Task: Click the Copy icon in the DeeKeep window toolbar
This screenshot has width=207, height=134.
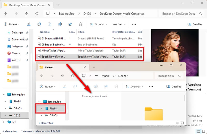Action: 39,24
